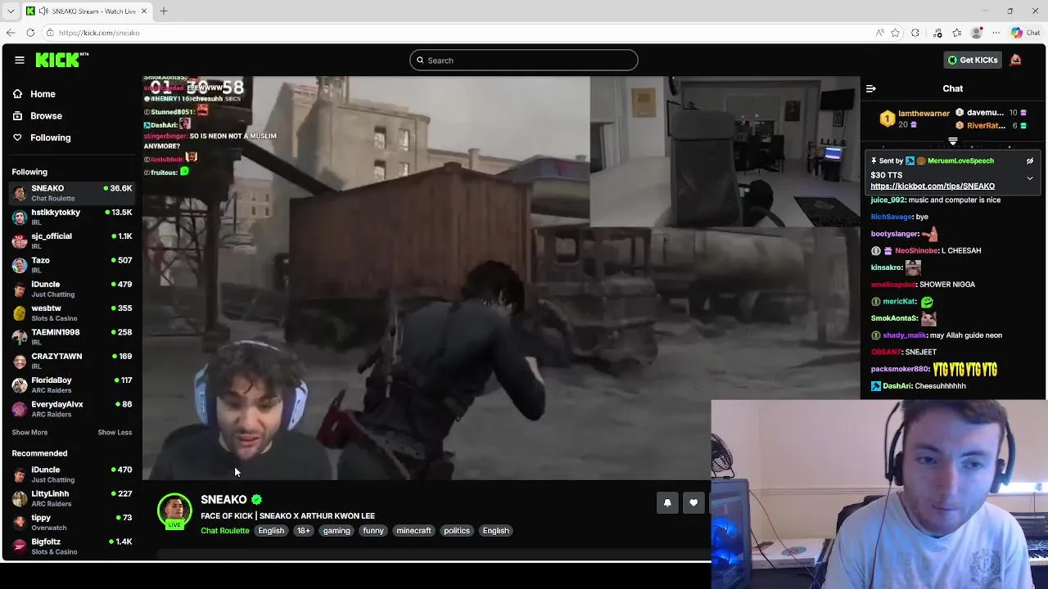
Task: Open the media control music icon
Action: coord(937,33)
